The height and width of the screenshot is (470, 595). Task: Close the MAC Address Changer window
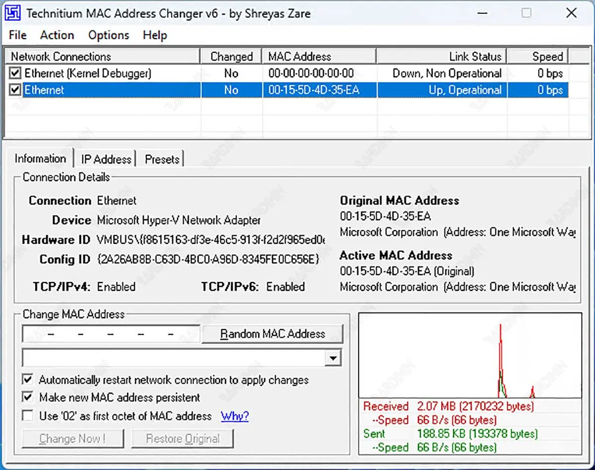click(x=571, y=13)
